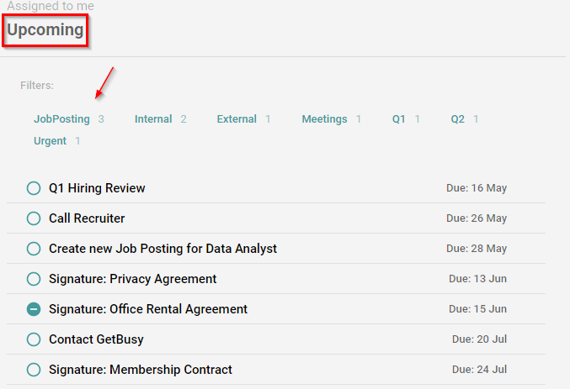
Task: Click Due: 24 Jul on Membership Contract
Action: coord(479,370)
